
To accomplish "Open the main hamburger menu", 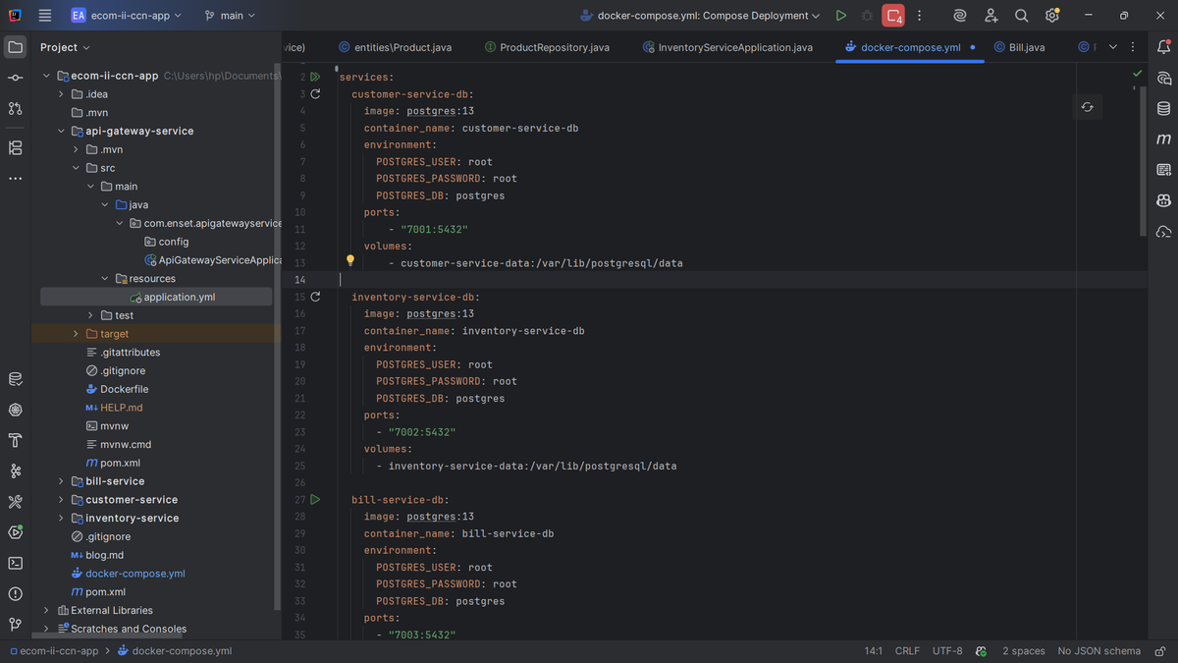I will coord(45,16).
